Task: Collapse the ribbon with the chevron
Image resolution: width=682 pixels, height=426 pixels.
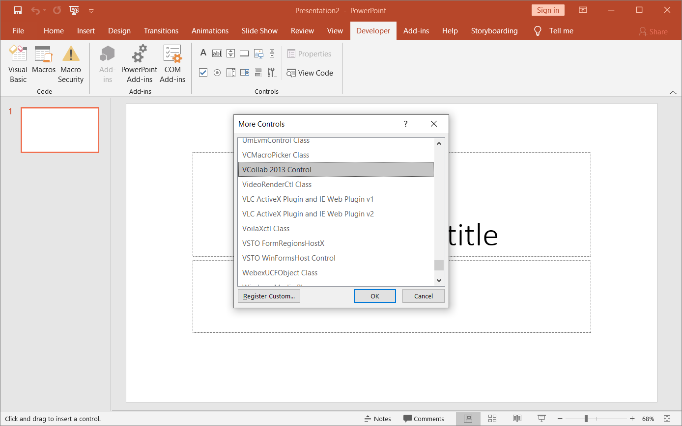Action: 673,92
